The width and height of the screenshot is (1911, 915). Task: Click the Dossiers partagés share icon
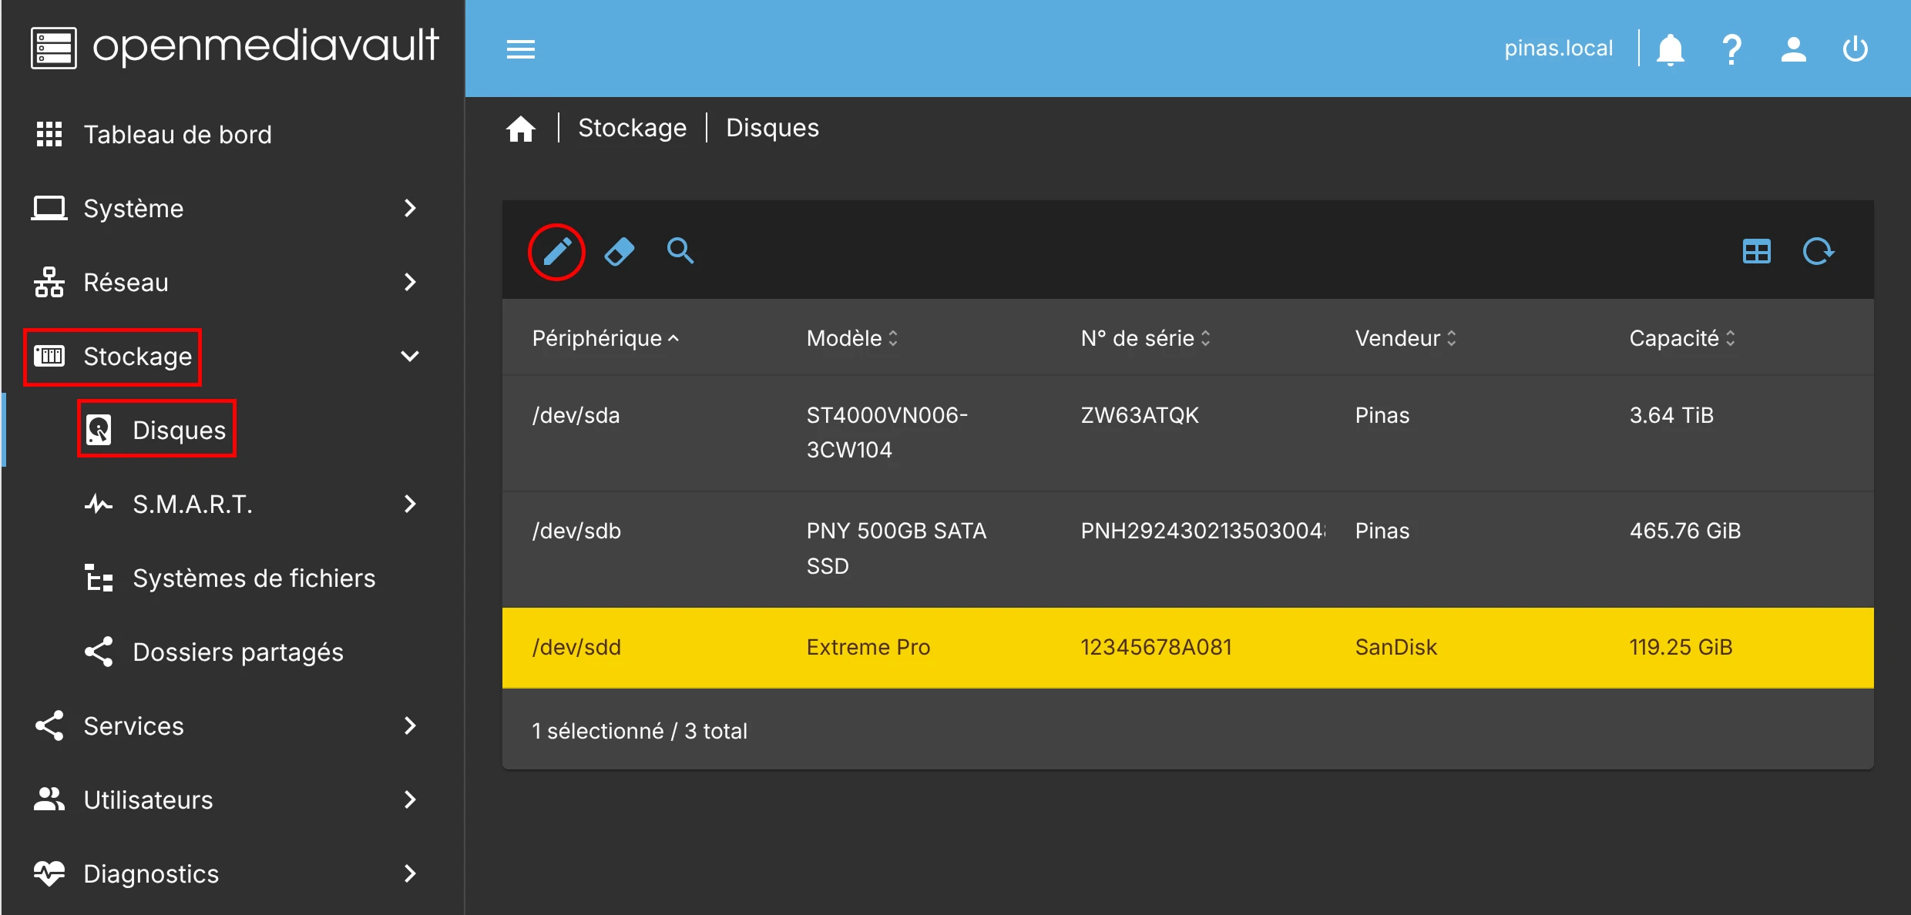[x=99, y=652]
